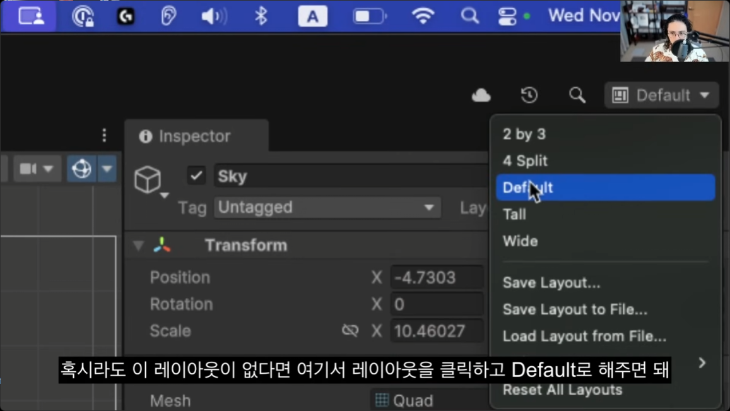The width and height of the screenshot is (730, 411).
Task: Select the 4 Split layout
Action: point(605,161)
